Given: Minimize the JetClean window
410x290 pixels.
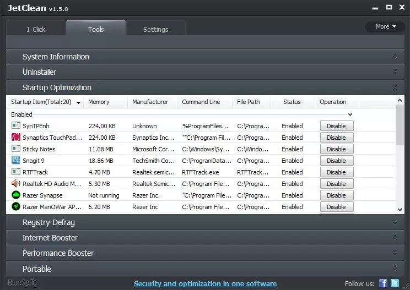Looking at the screenshot, I should pyautogui.click(x=375, y=8).
